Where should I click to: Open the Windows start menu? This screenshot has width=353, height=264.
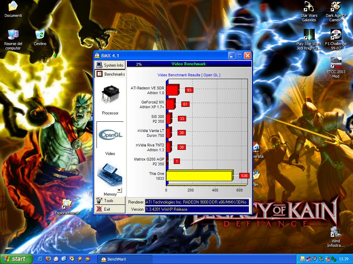[16, 259]
